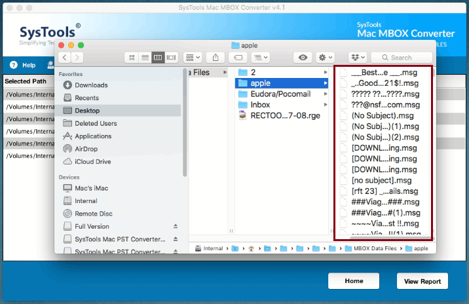Eject the SysTools Mac PST Converter volume
This screenshot has height=304, width=469.
pos(176,239)
